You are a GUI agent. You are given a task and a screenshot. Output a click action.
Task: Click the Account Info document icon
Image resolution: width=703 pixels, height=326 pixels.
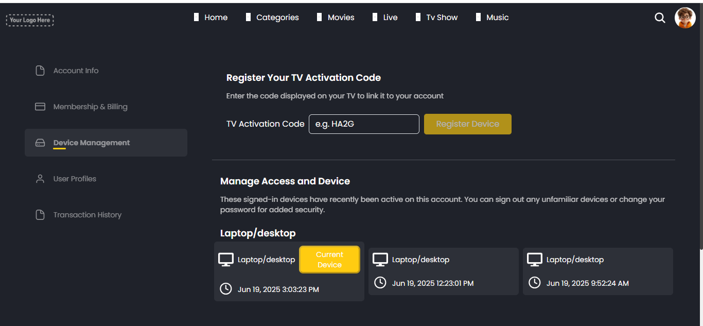(x=40, y=71)
